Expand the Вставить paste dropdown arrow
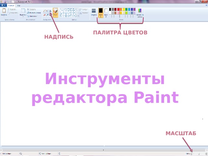Image resolution: width=208 pixels, height=156 pixels. [x=4, y=16]
